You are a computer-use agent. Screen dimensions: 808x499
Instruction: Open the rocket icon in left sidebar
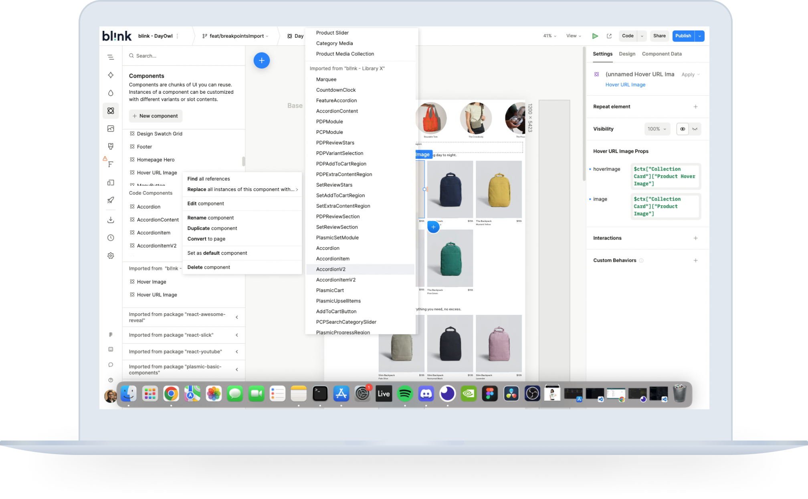coord(111,200)
